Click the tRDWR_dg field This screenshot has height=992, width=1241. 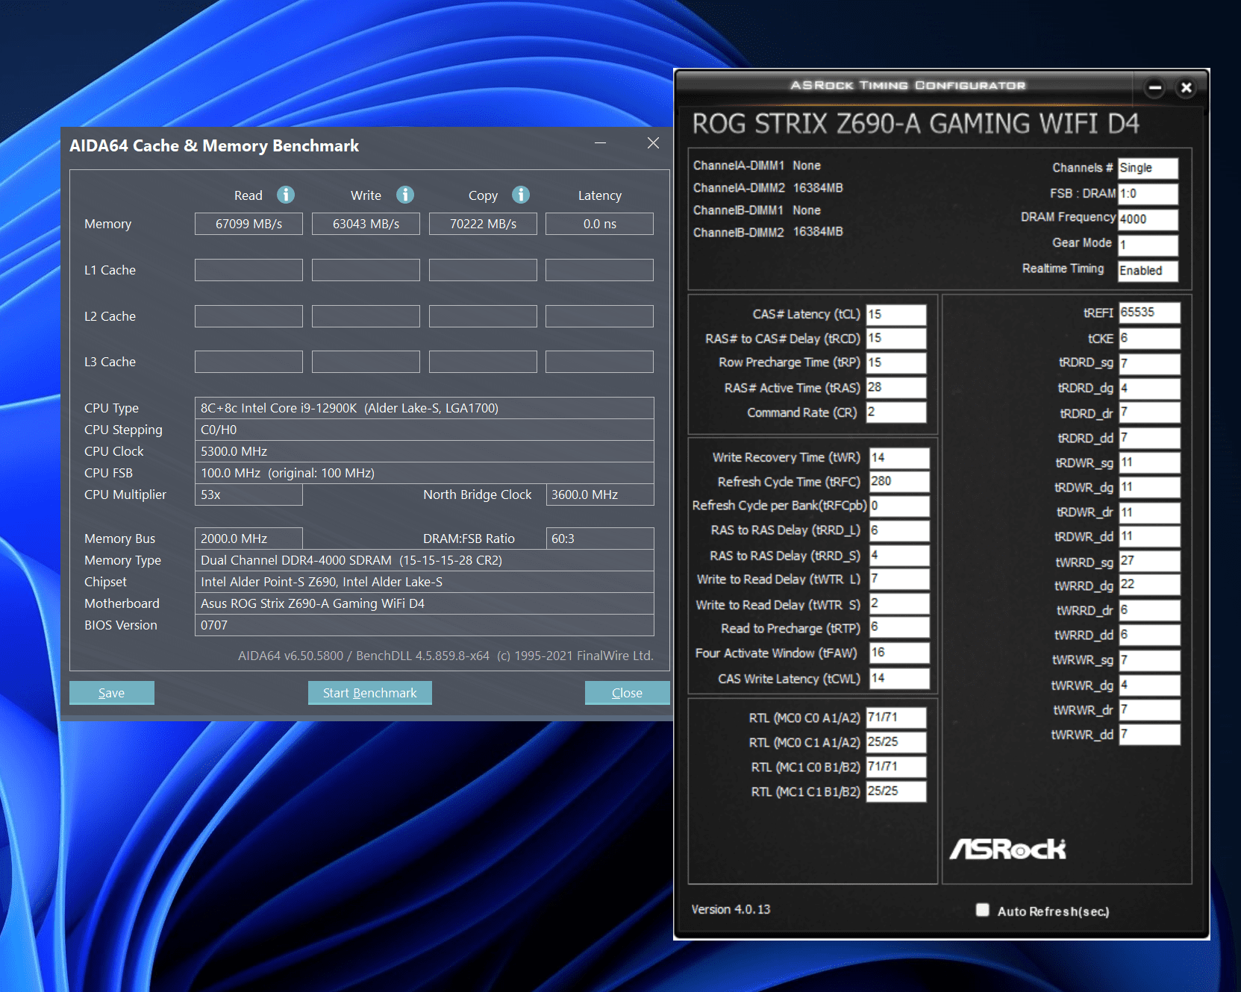pos(1149,488)
